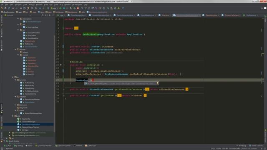This screenshot has width=267, height=150.
Task: Switch to the UsersAdapter.java editor tab
Action: 147,15
